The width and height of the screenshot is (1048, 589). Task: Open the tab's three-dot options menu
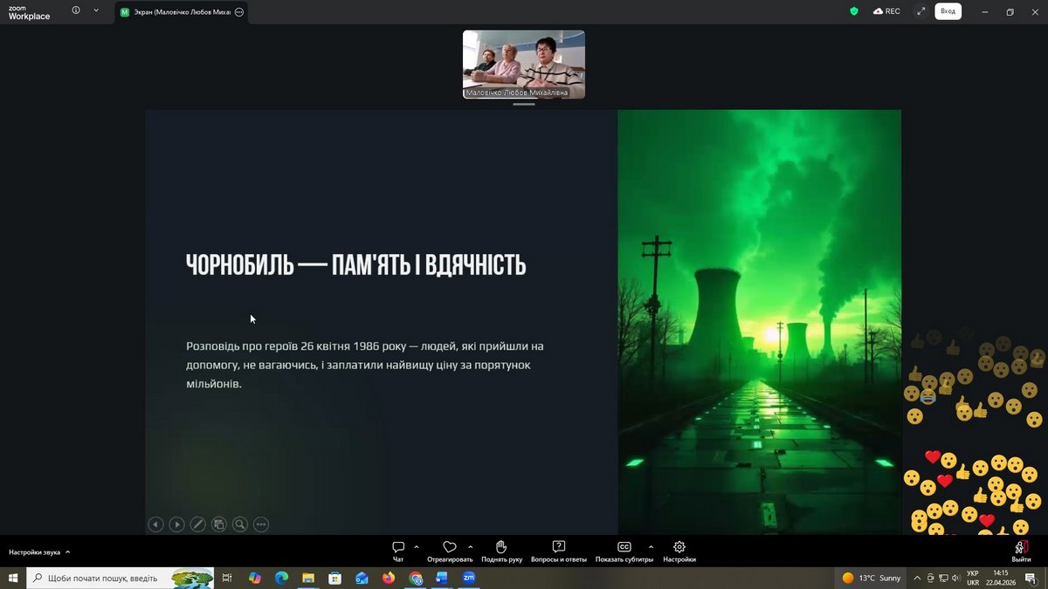[239, 12]
